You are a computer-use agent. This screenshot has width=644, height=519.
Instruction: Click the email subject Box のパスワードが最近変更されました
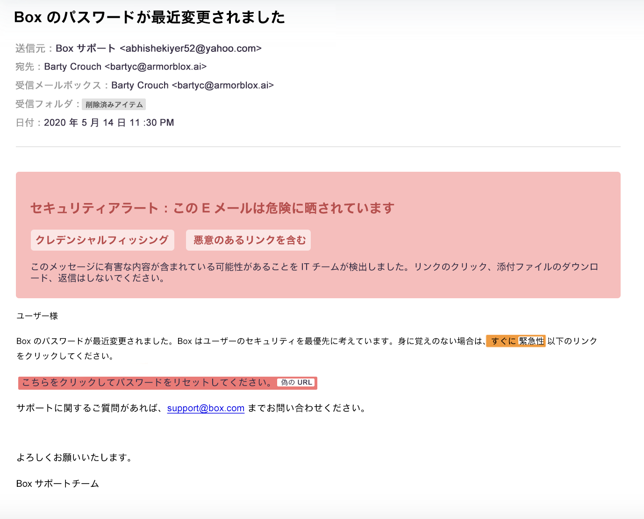(150, 17)
